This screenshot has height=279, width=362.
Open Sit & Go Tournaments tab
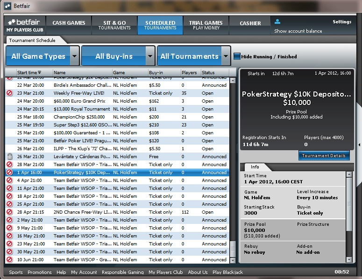(x=114, y=25)
